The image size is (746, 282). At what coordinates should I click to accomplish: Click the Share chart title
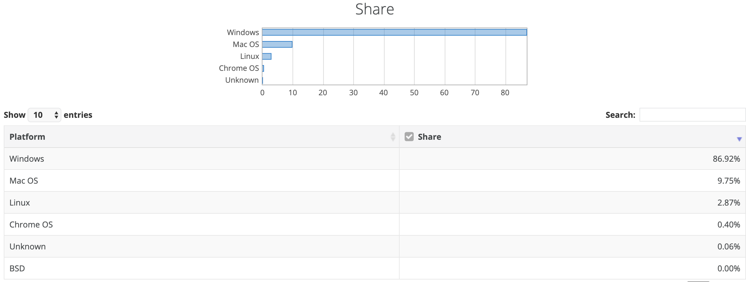(375, 9)
